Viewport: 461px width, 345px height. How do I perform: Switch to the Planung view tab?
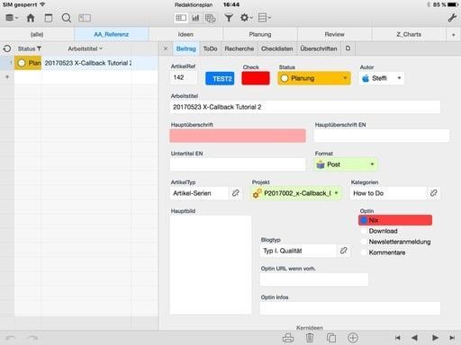point(260,34)
